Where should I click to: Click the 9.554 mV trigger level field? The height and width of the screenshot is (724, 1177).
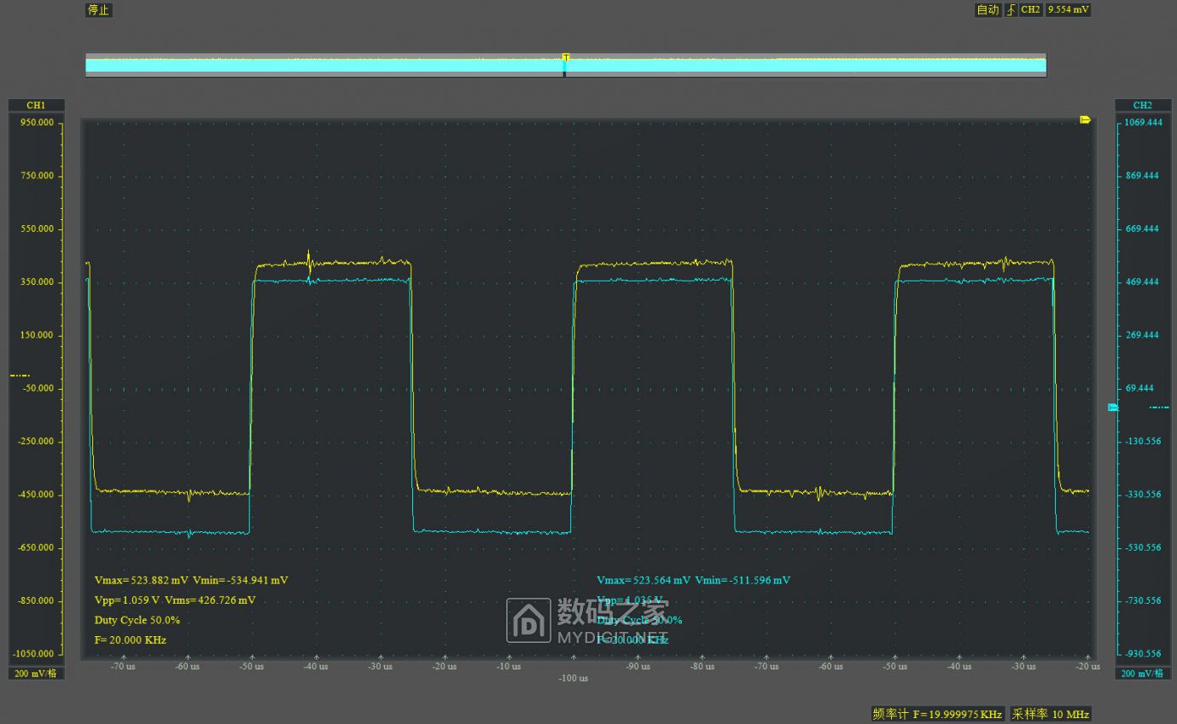[1068, 10]
